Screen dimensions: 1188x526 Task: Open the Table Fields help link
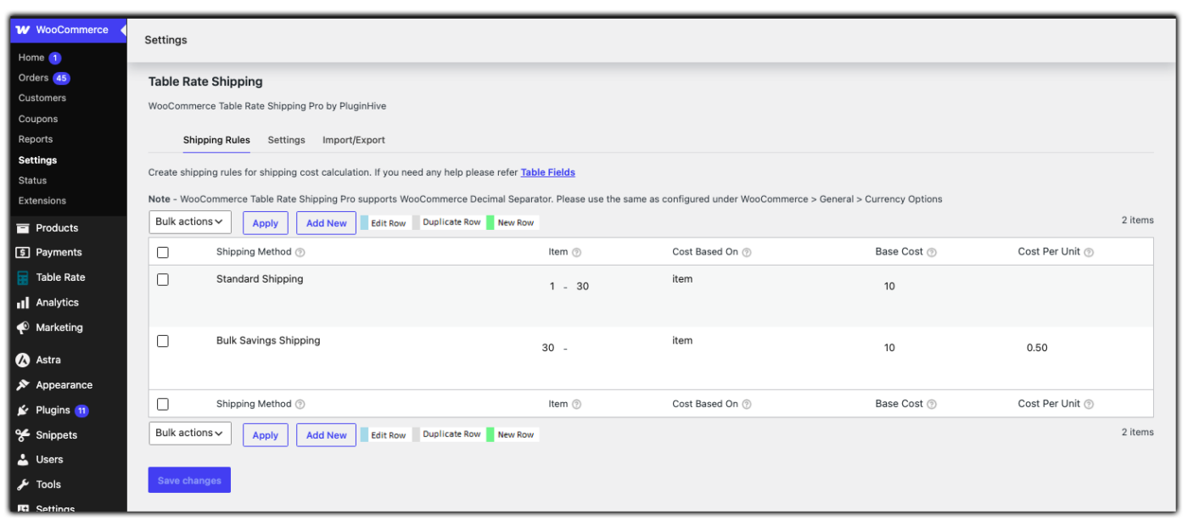click(548, 172)
